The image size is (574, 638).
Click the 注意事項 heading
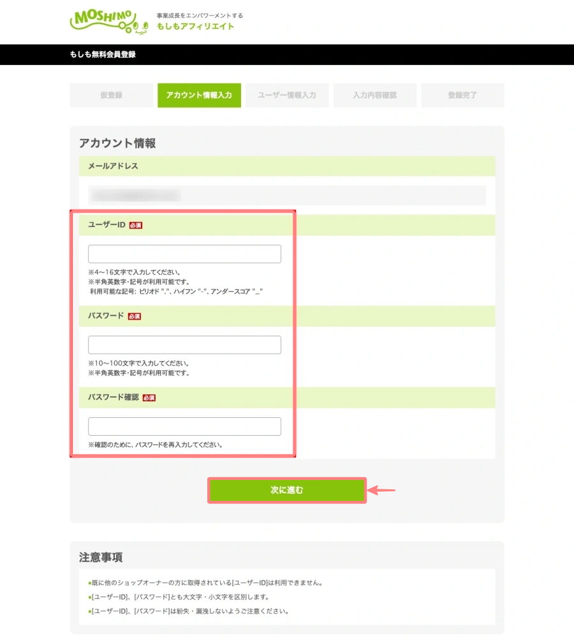coord(101,558)
